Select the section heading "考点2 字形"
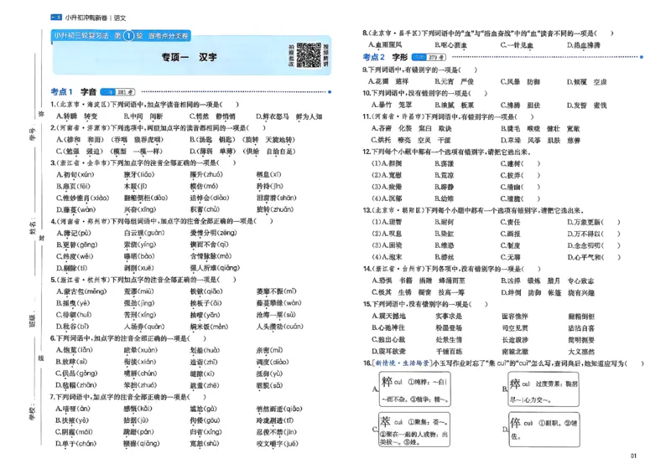The image size is (671, 474). pos(385,57)
